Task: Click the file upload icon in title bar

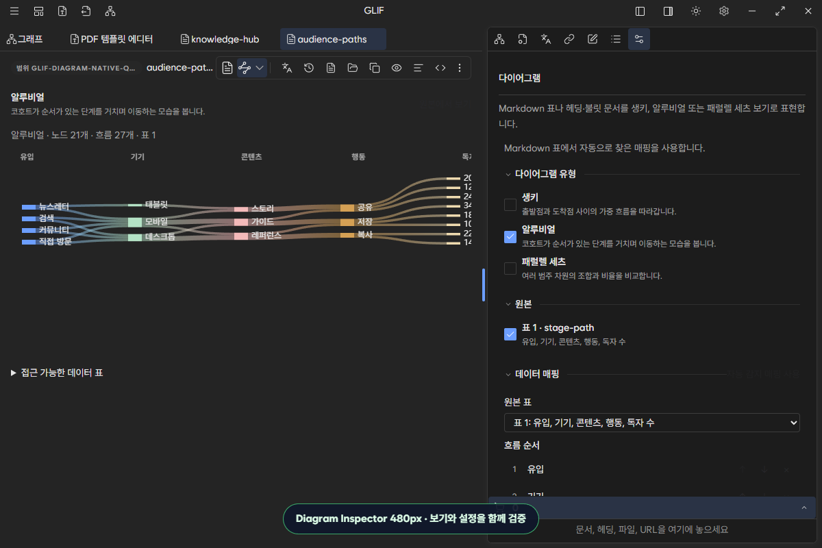Action: tap(62, 11)
